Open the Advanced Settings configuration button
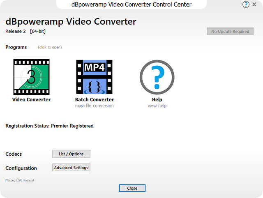This screenshot has height=198, width=263. coord(71,168)
